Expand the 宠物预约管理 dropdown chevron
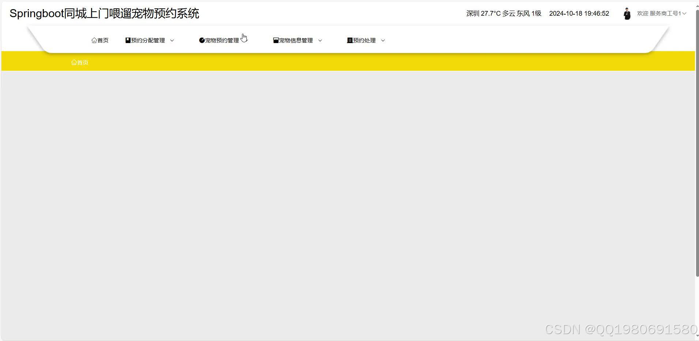699x341 pixels. coord(246,41)
